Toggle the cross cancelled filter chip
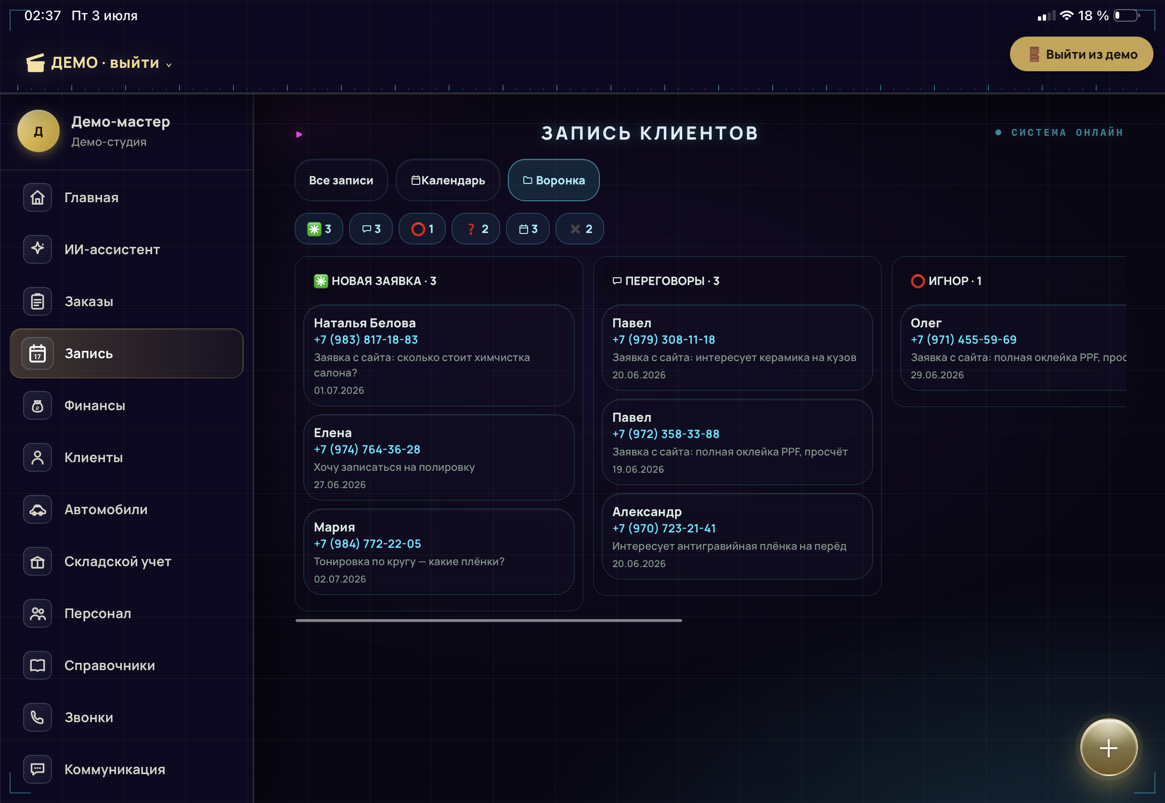 580,229
